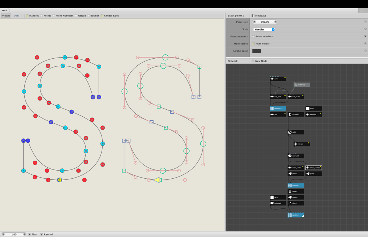Switch to the Data tab
Image resolution: width=368 pixels, height=237 pixels.
coord(17,16)
